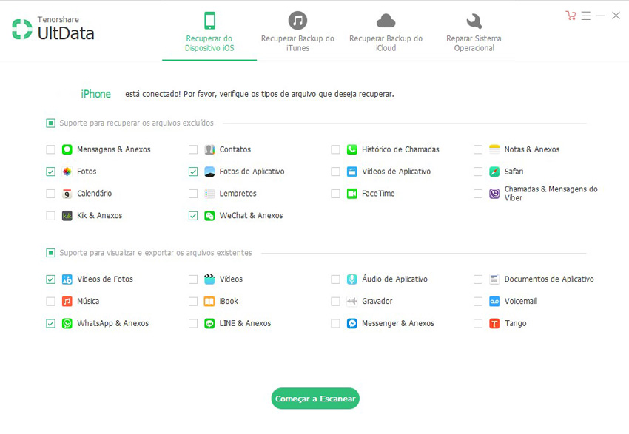Screen dimensions: 629x434
Task: Click the Tango app icon
Action: 494,324
